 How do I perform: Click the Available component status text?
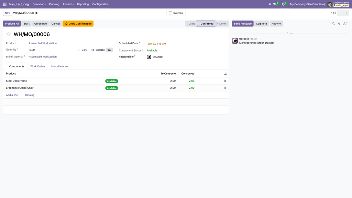tap(152, 51)
